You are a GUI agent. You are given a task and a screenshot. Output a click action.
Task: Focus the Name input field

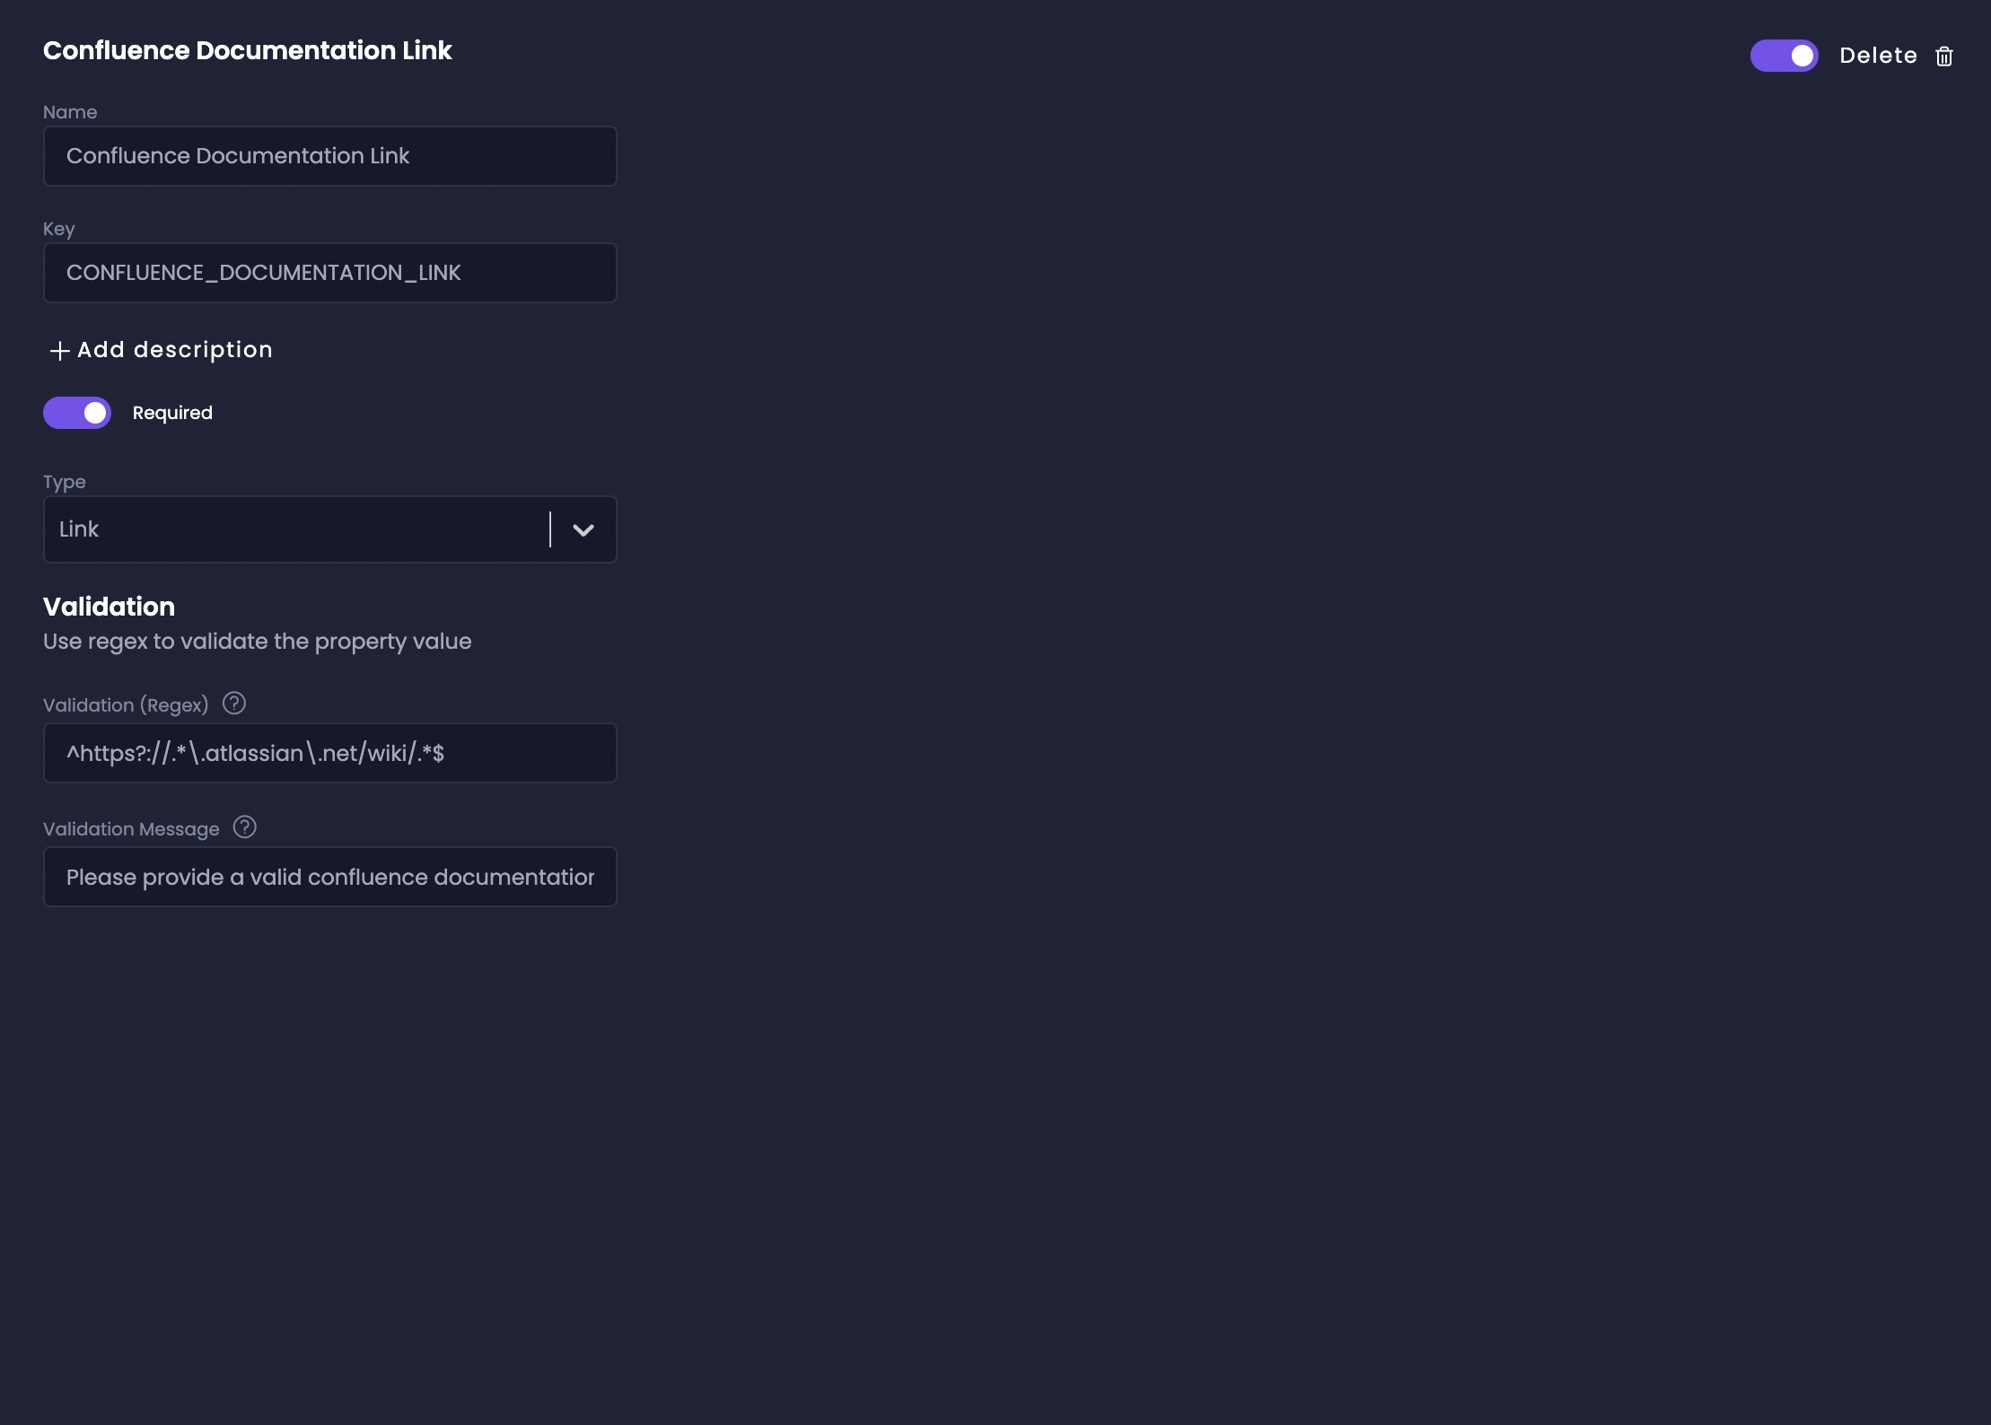(329, 156)
